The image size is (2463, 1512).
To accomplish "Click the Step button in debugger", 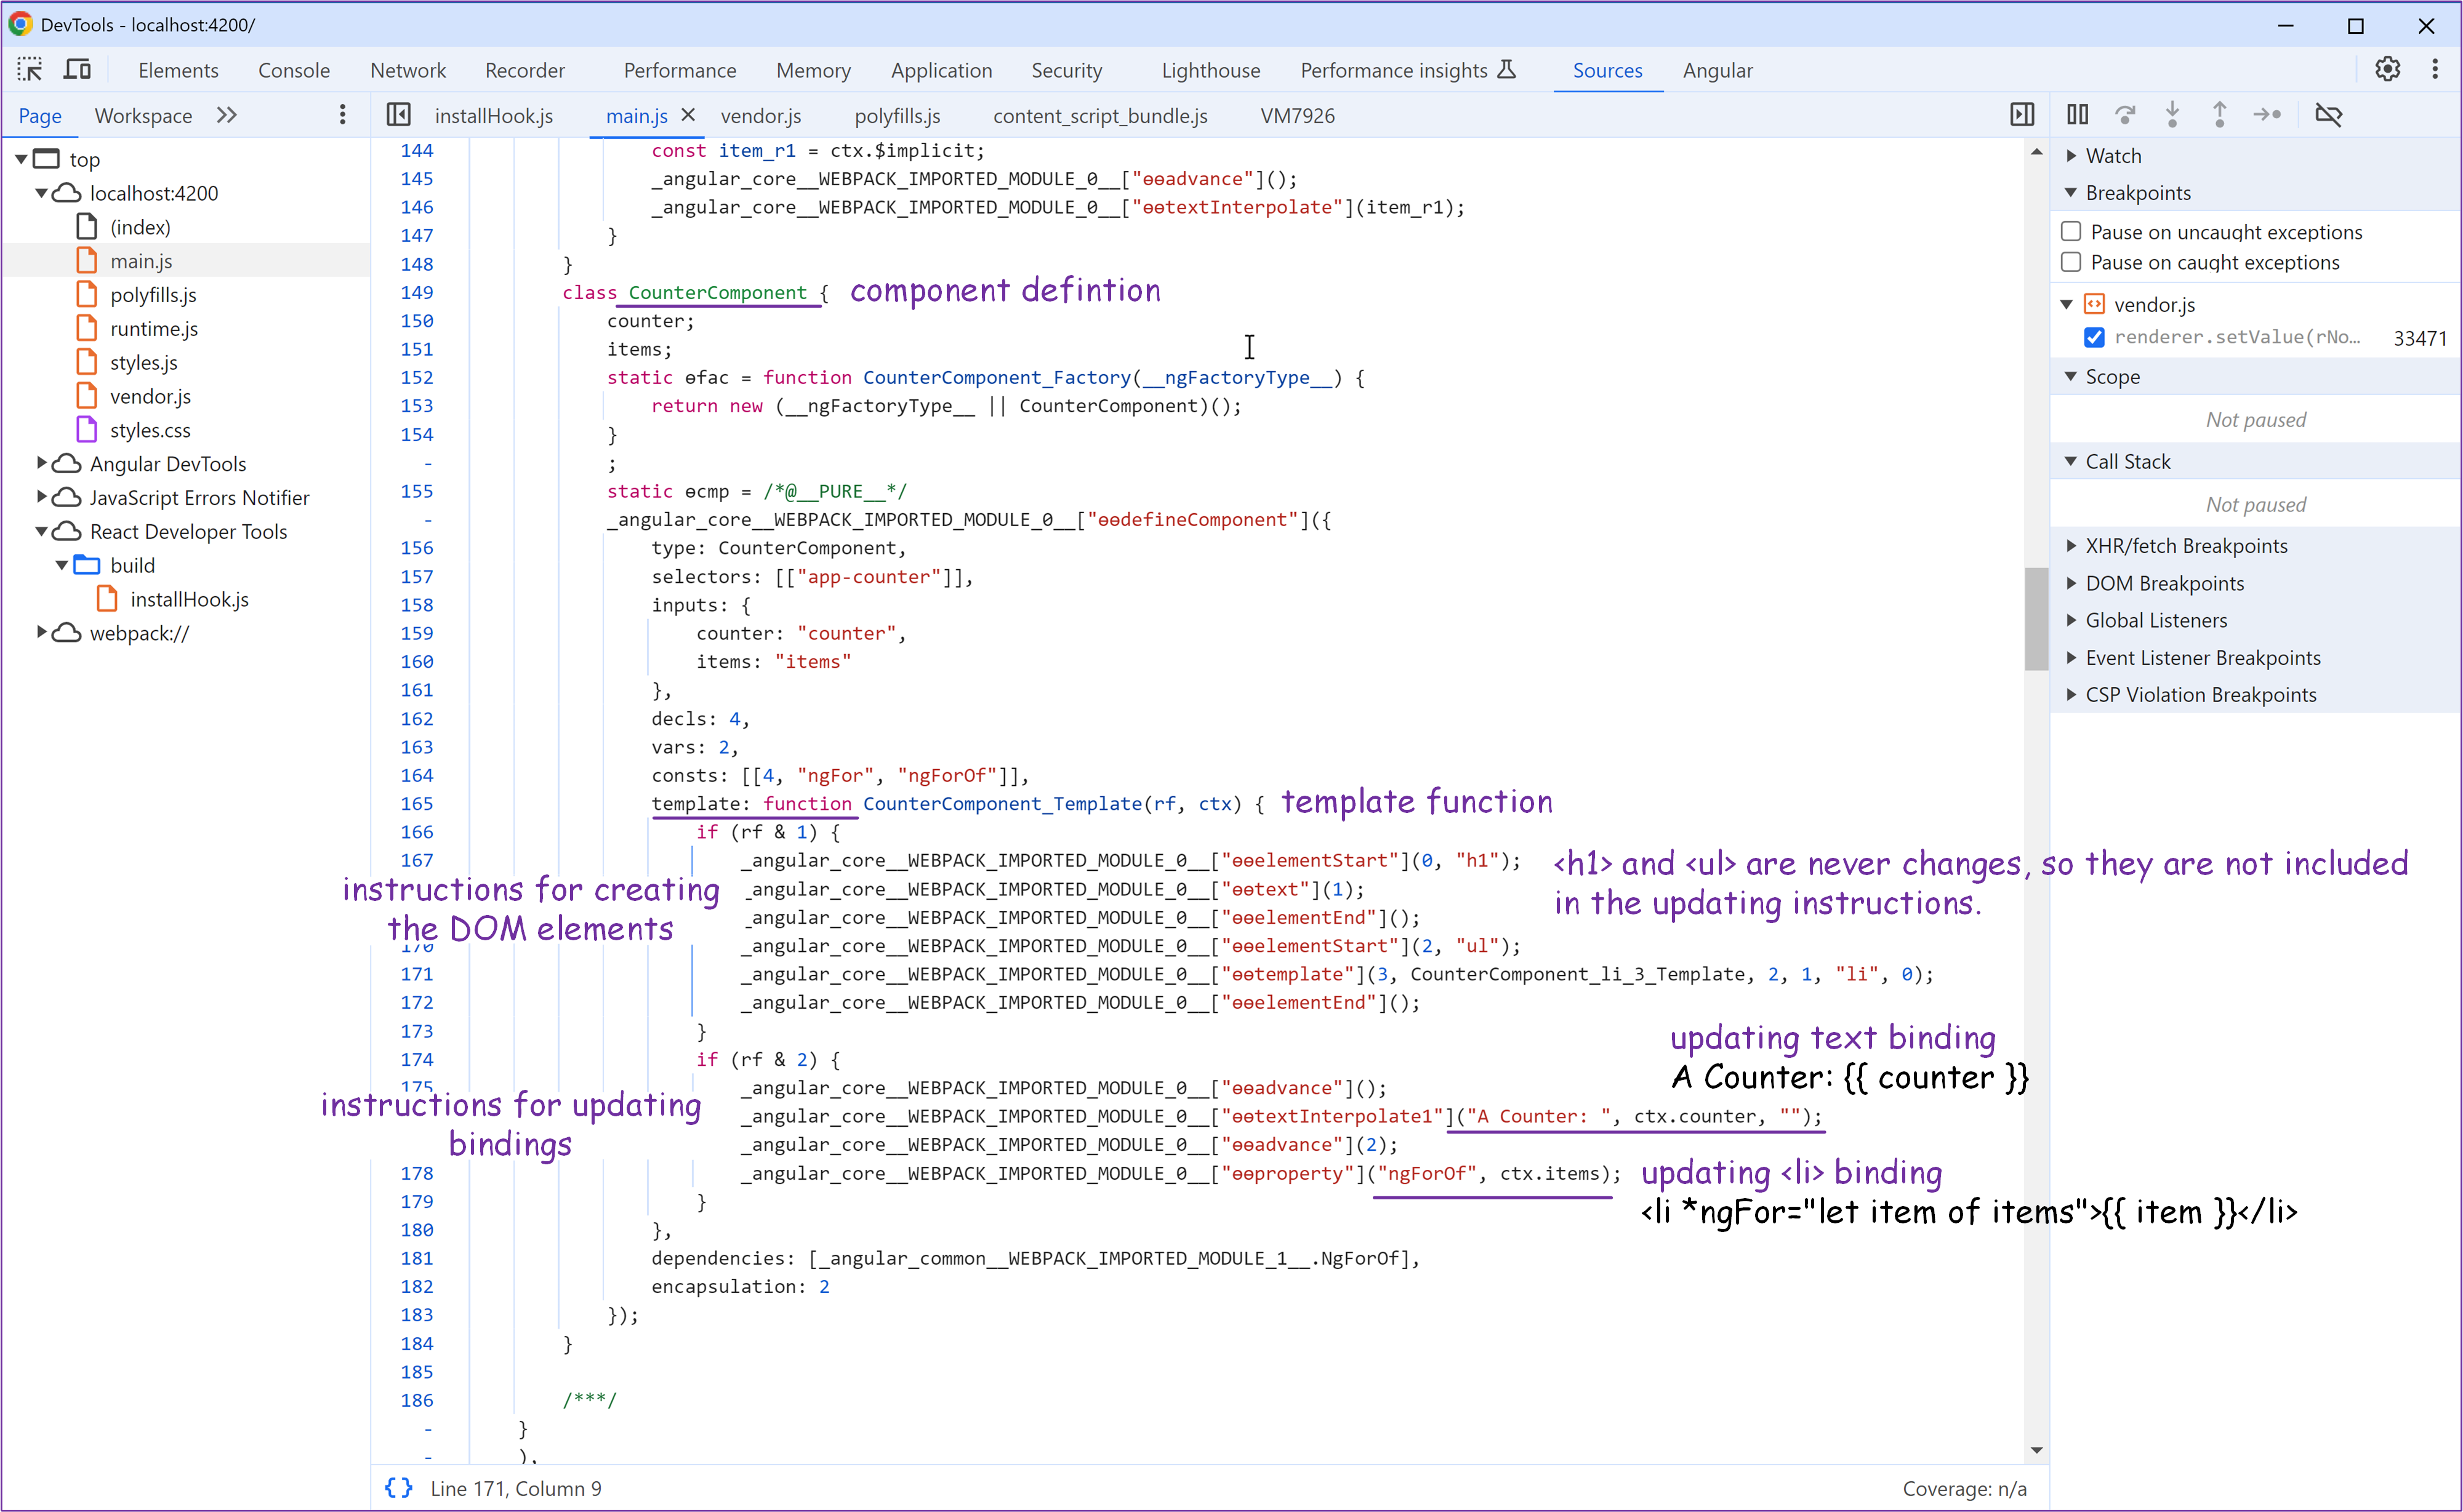I will pos(2267,115).
